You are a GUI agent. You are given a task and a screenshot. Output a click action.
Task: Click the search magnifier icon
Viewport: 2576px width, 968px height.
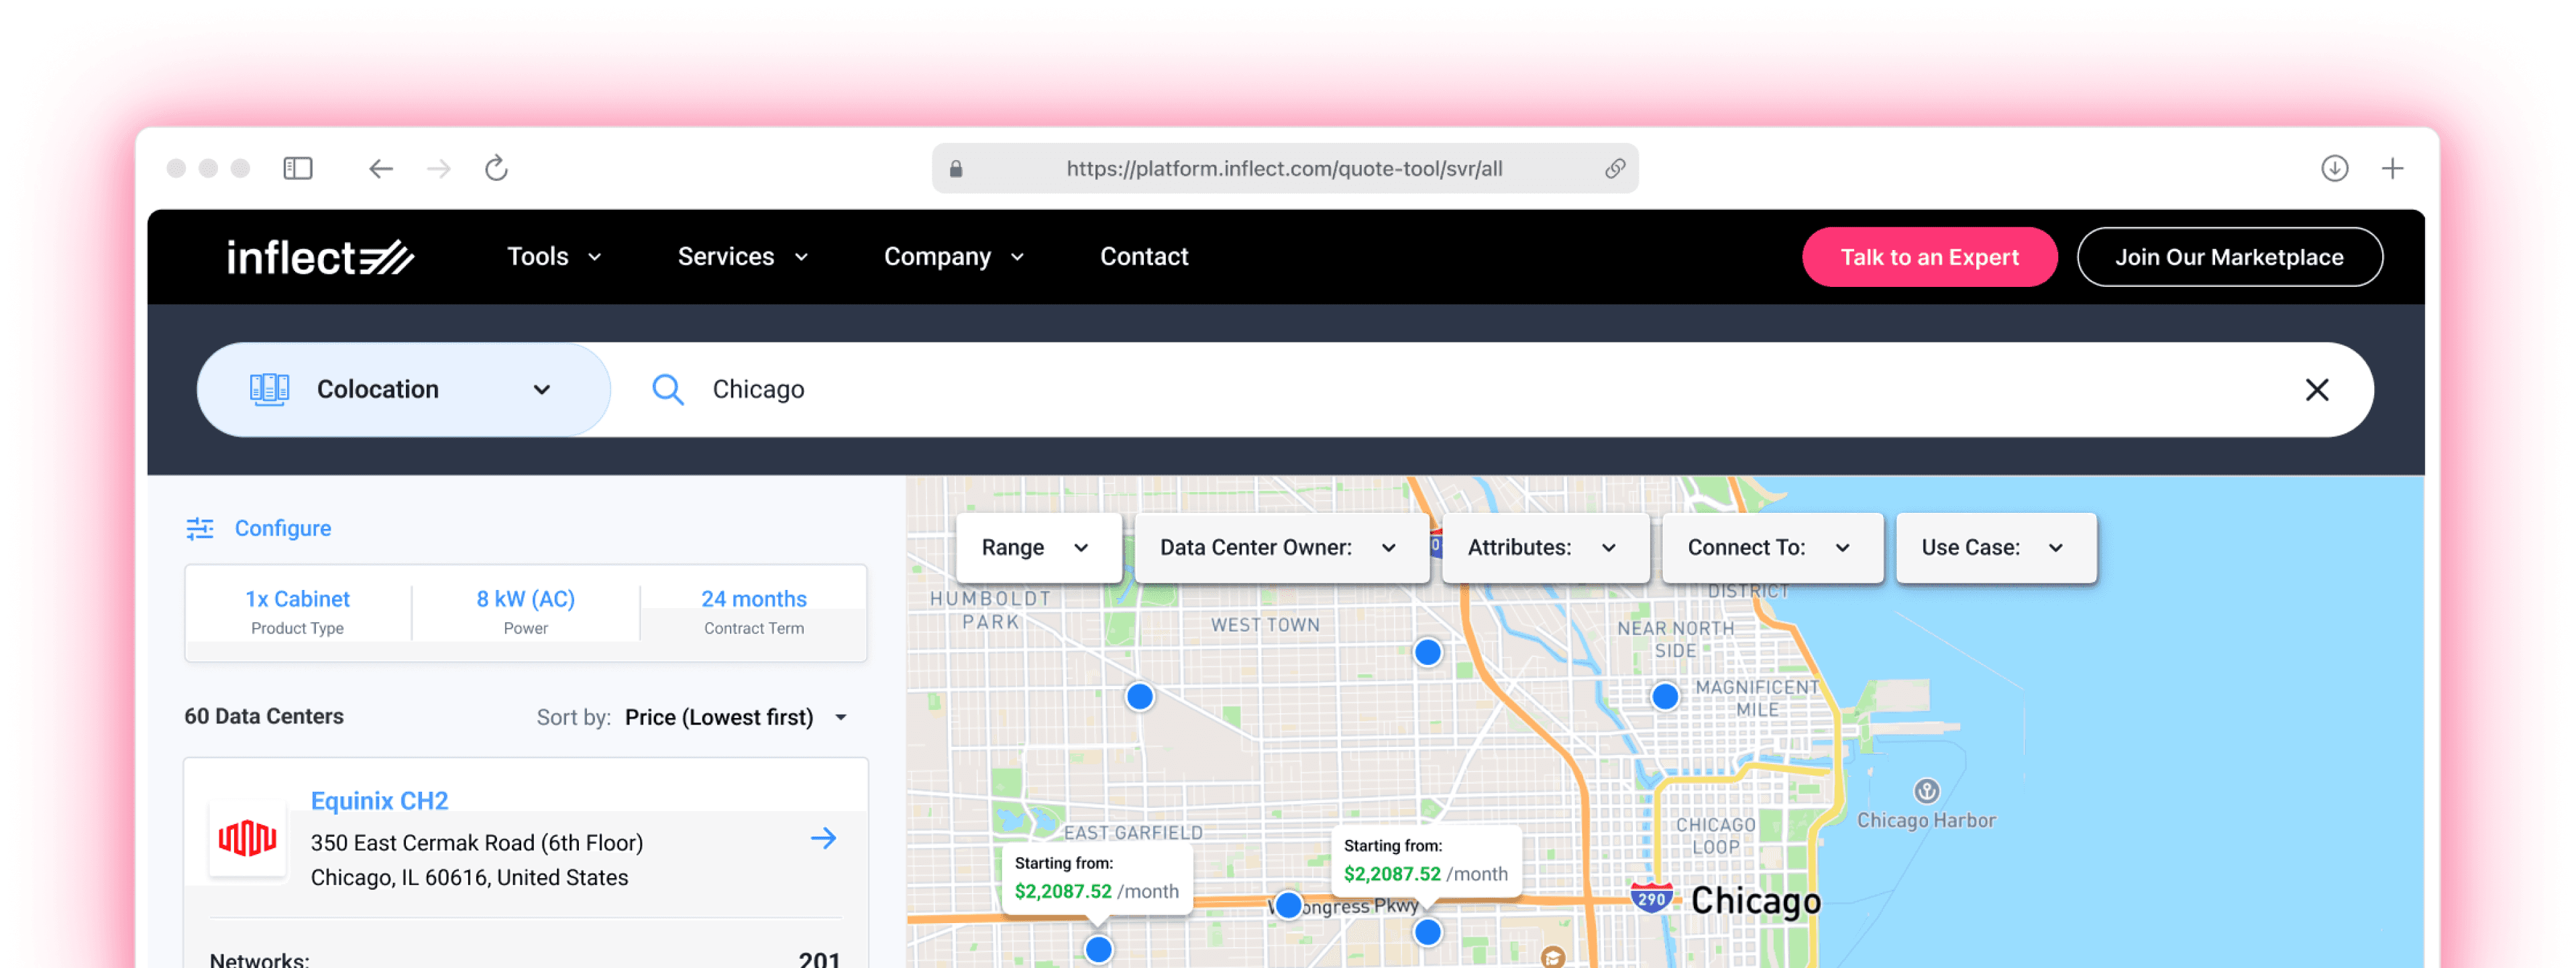[x=667, y=389]
